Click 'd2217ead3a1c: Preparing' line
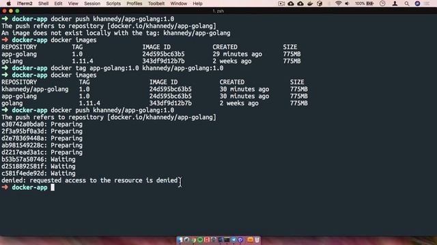This screenshot has height=245, width=437. [x=42, y=152]
